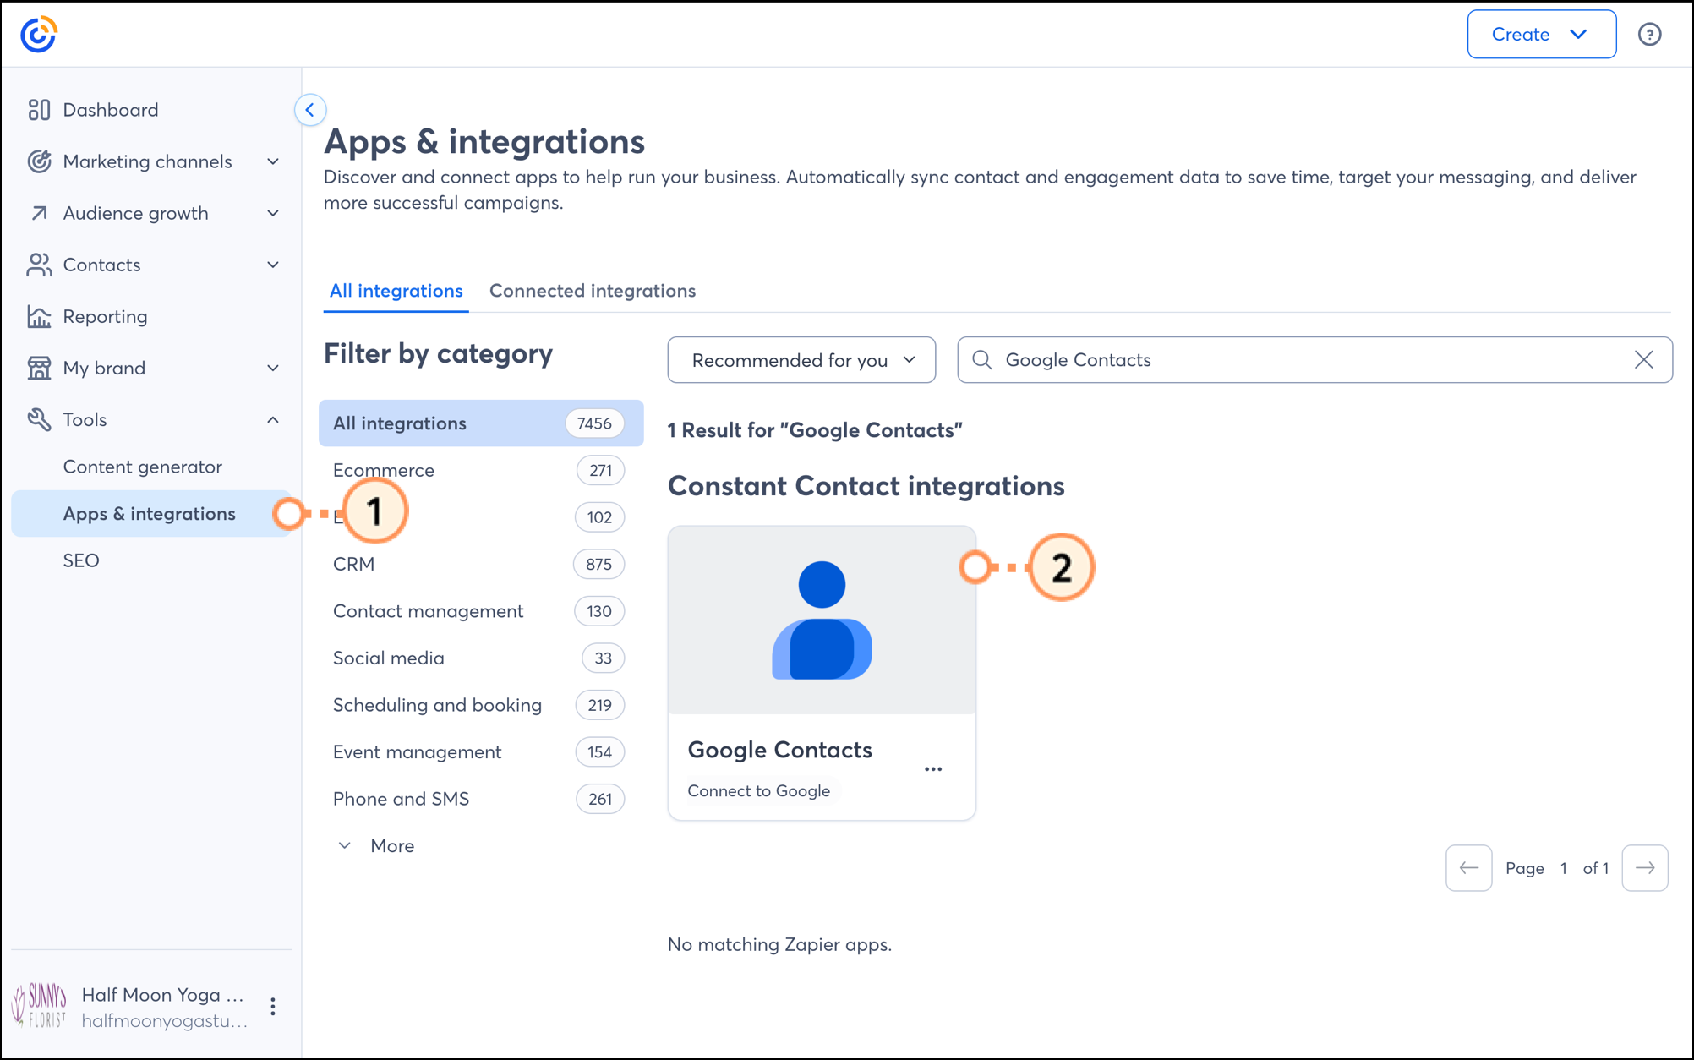Click the Constant Contact logo
The width and height of the screenshot is (1694, 1060).
[39, 35]
